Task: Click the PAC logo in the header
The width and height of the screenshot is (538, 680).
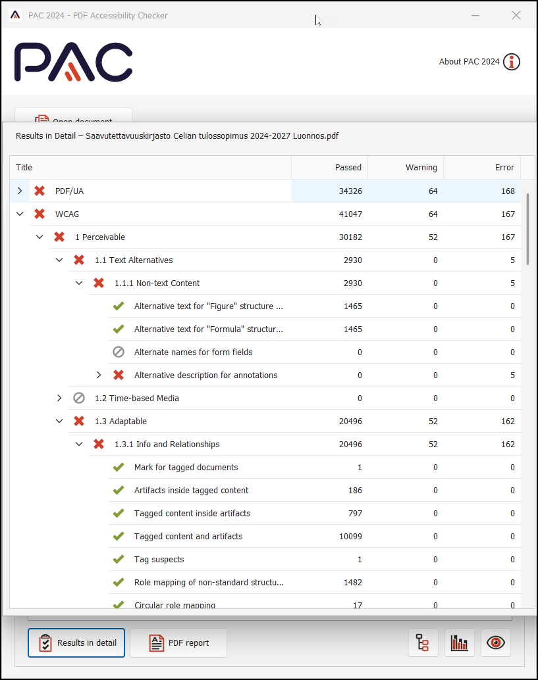Action: [73, 62]
